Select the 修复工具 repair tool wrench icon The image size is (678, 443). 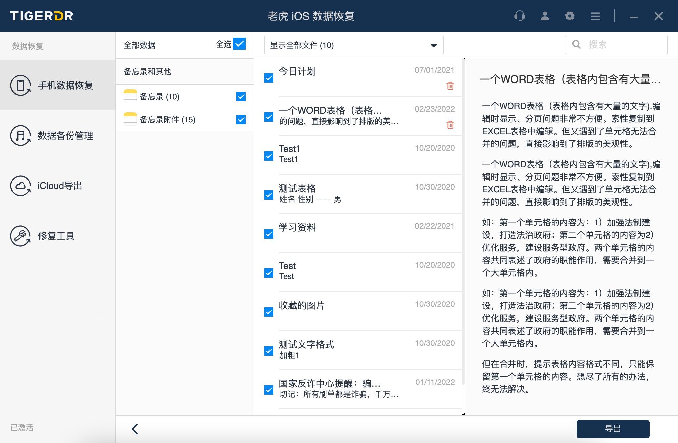(21, 236)
